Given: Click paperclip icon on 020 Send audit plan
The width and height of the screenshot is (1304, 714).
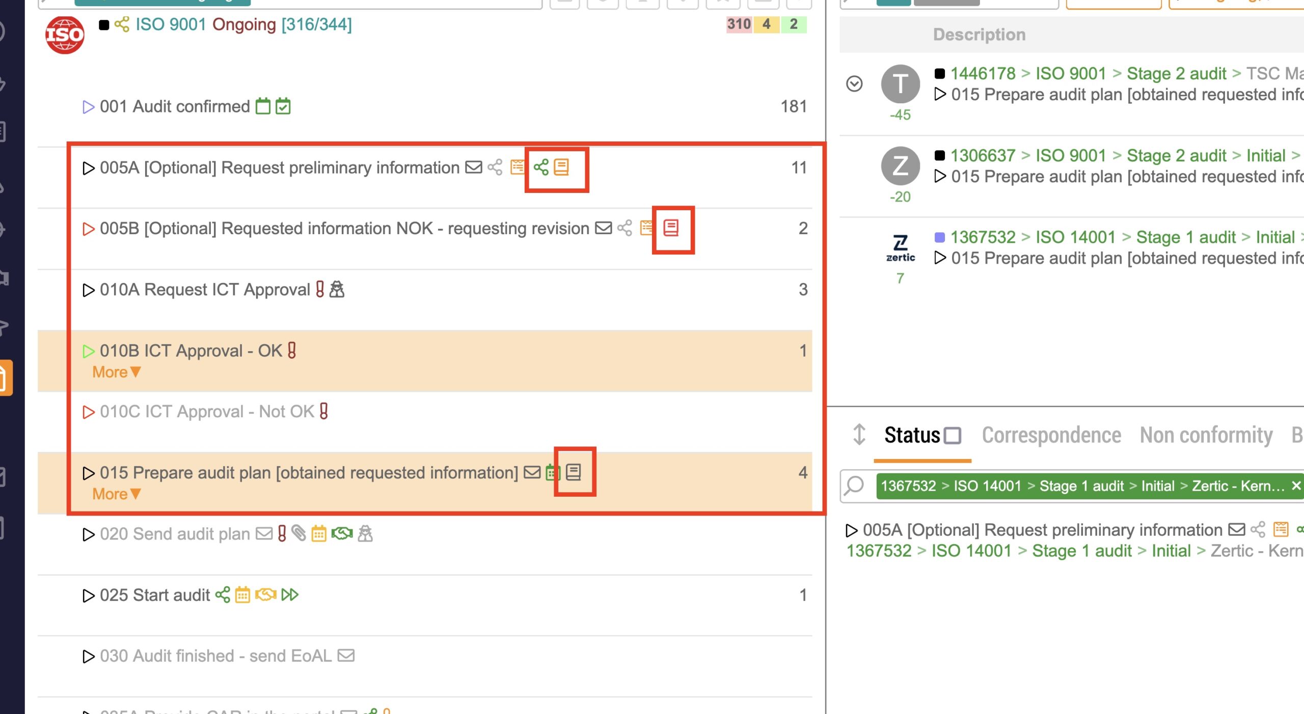Looking at the screenshot, I should click(299, 533).
